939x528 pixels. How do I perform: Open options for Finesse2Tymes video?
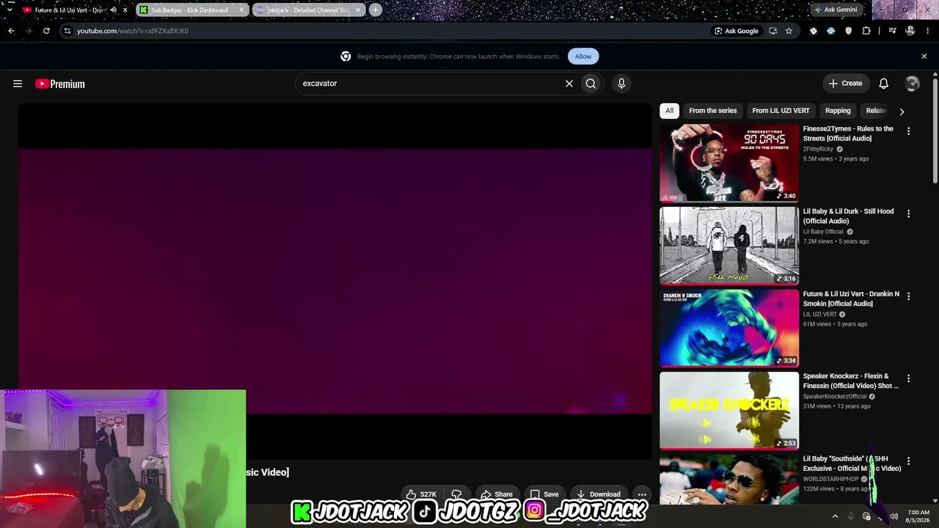[x=908, y=131]
